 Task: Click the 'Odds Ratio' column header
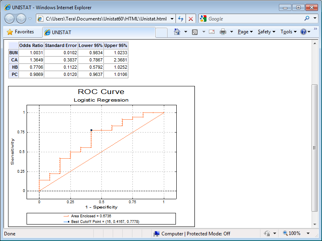point(31,45)
